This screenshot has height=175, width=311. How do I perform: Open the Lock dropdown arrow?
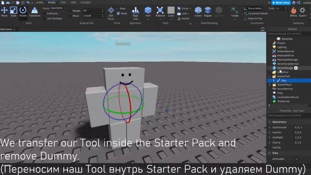189,14
